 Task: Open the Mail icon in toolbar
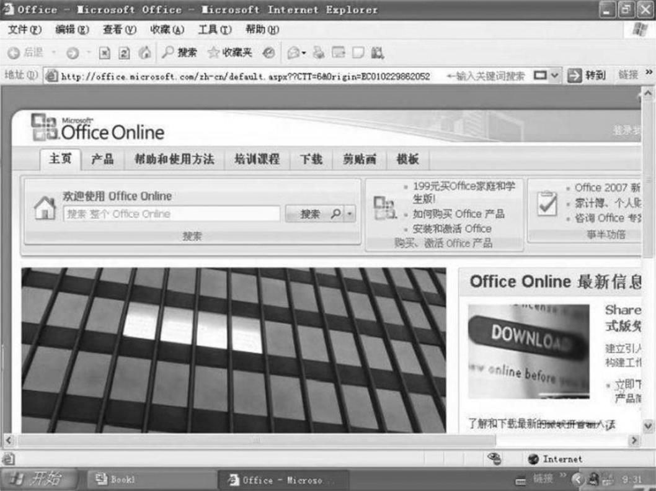(293, 53)
